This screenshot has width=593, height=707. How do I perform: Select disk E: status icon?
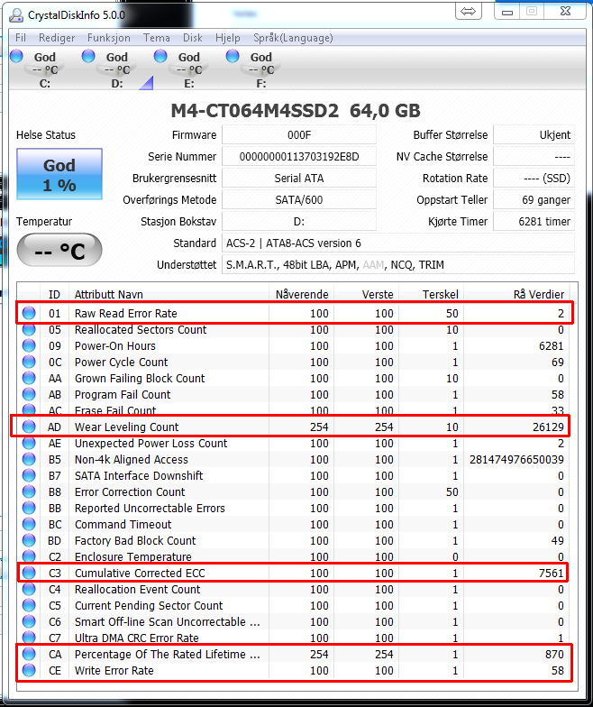(160, 56)
